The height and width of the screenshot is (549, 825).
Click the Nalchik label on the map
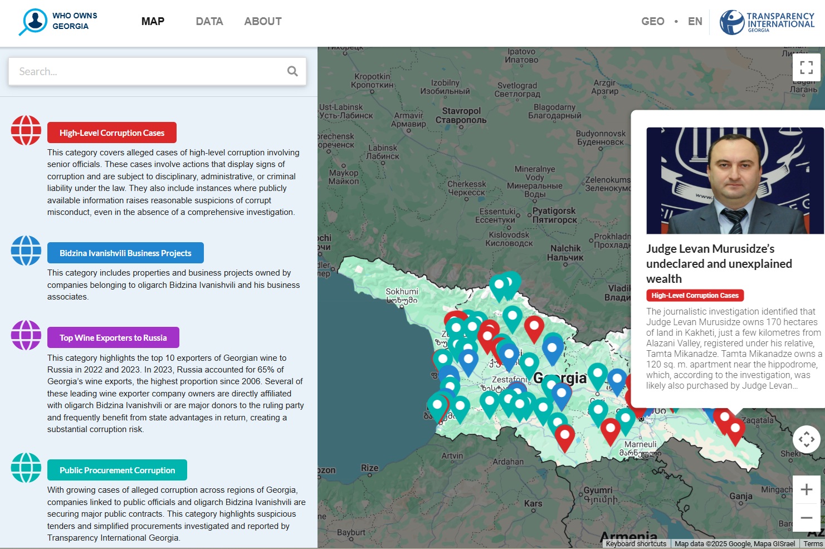(x=565, y=253)
